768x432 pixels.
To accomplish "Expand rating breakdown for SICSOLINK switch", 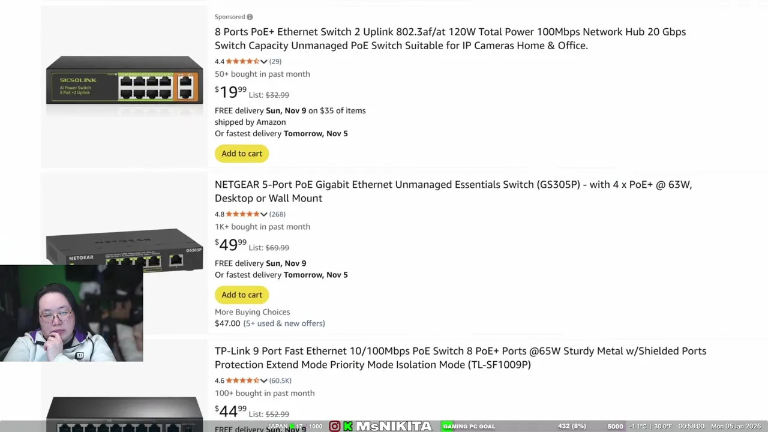I will [263, 61].
